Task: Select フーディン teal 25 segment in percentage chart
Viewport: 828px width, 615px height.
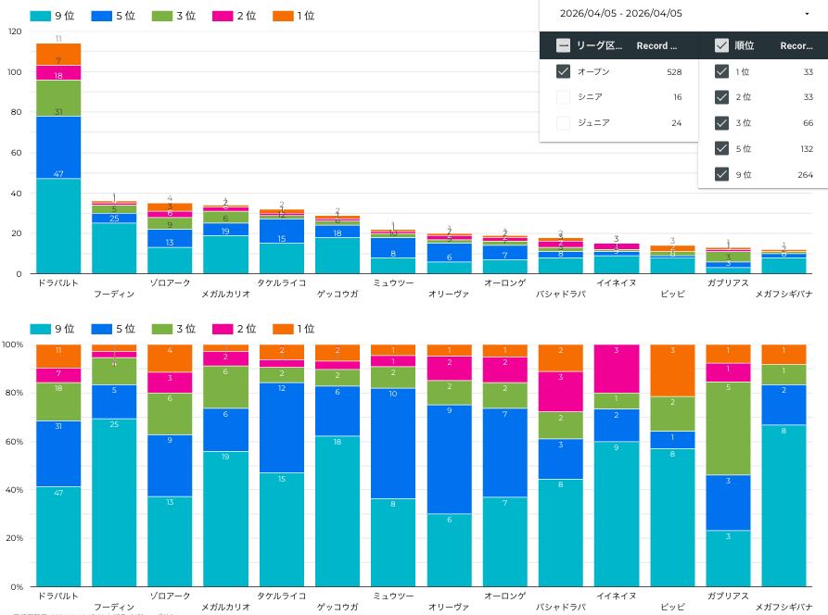Action: (114, 501)
